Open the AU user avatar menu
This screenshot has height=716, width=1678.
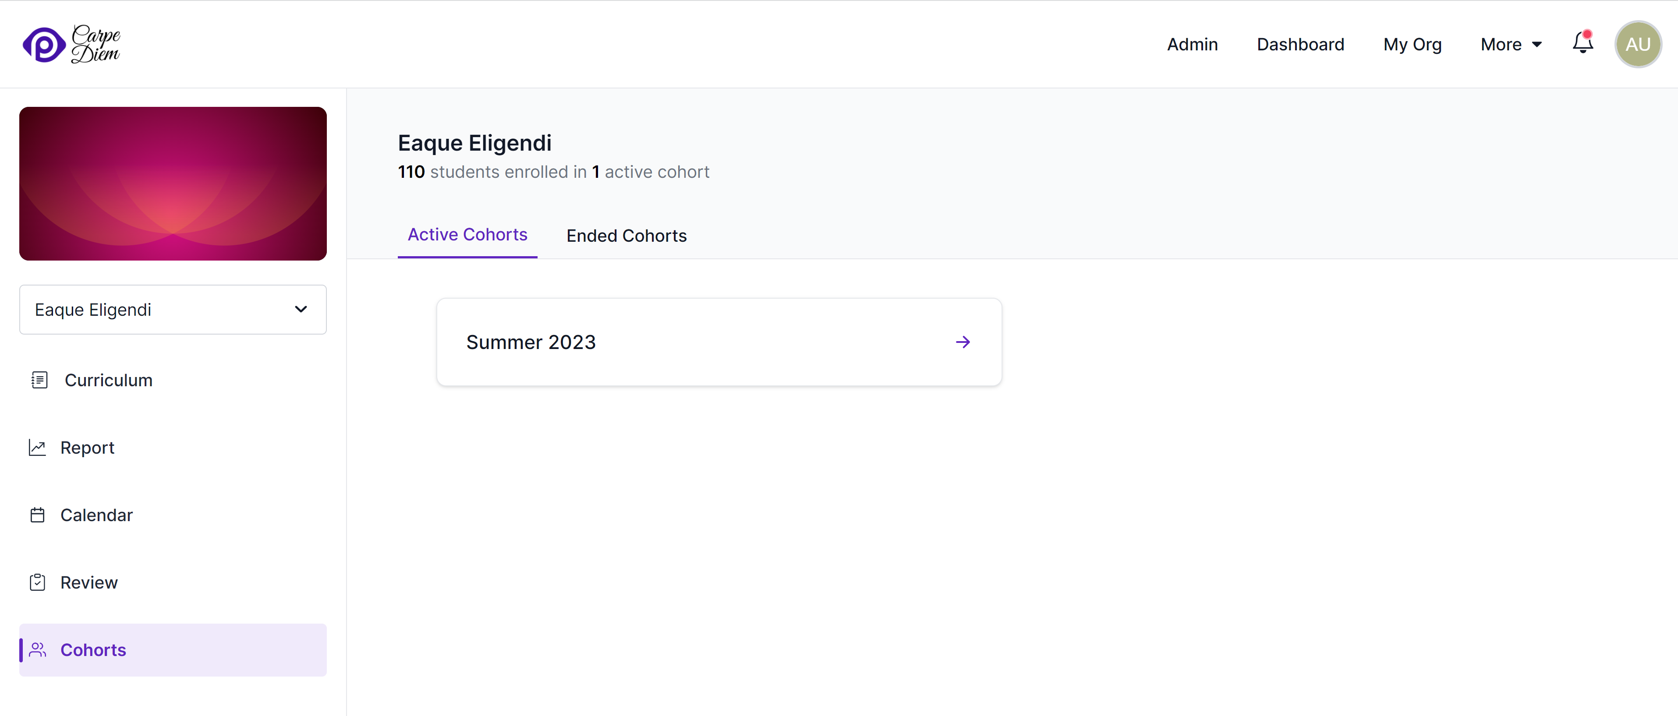click(1638, 44)
